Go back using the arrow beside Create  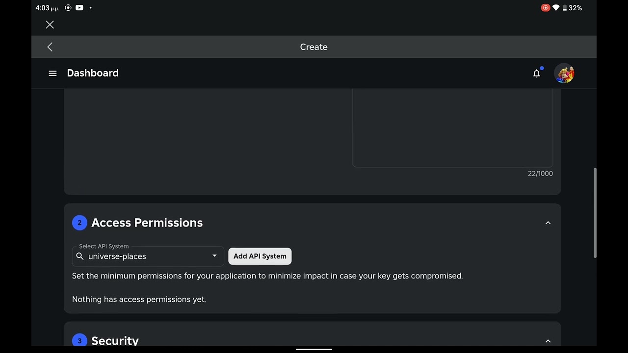tap(50, 47)
